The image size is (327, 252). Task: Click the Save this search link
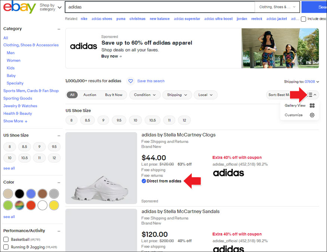point(151,81)
